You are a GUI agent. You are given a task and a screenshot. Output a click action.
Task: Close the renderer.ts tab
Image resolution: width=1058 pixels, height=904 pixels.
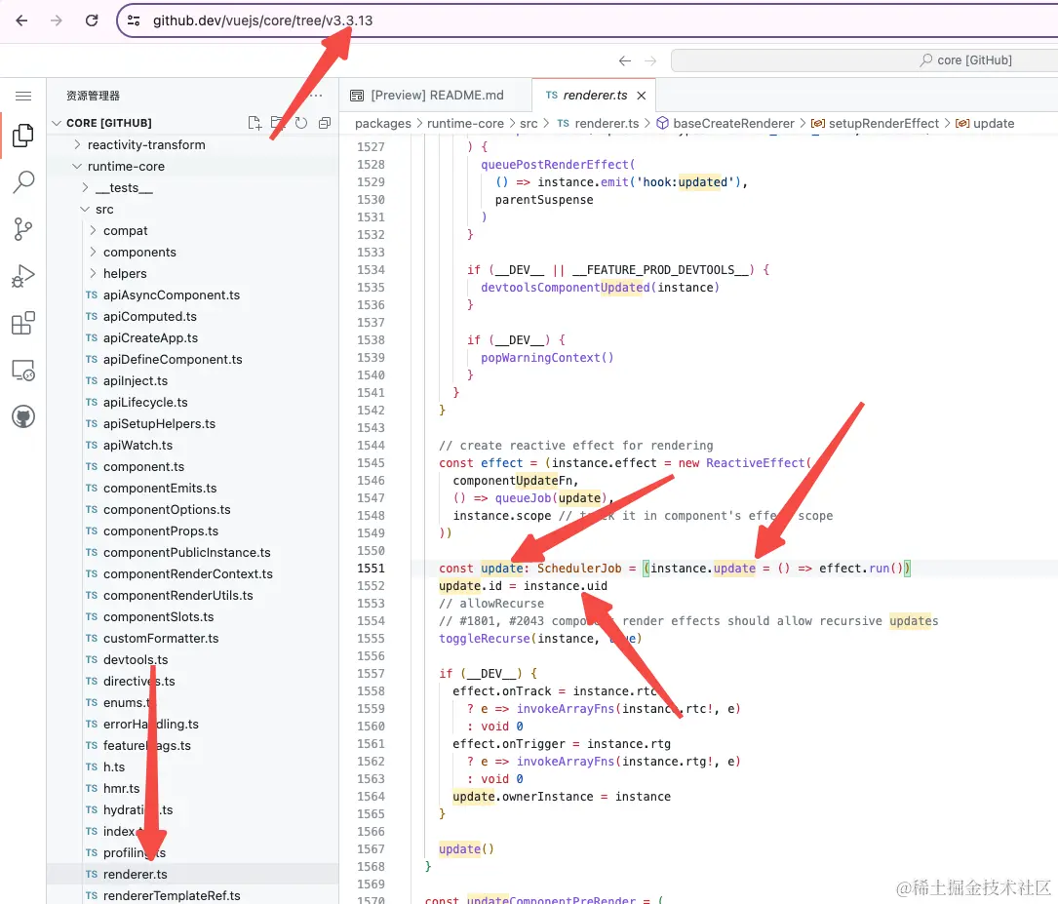coord(641,96)
